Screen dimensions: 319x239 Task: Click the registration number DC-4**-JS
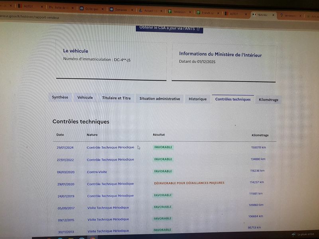[x=122, y=60]
